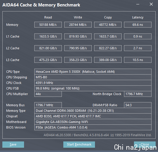Image resolution: width=158 pixels, height=152 pixels.
Task: Click the L1 Cache row label
Action: [13, 36]
